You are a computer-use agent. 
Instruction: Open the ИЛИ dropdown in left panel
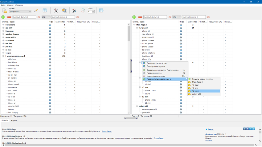tap(46, 17)
